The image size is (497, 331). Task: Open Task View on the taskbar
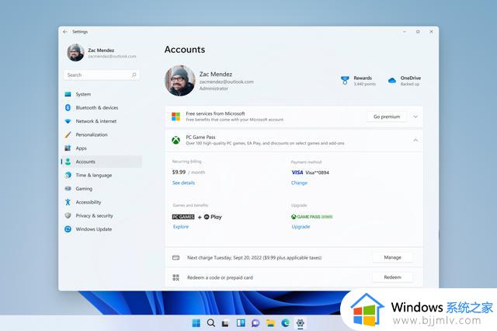coord(225,323)
